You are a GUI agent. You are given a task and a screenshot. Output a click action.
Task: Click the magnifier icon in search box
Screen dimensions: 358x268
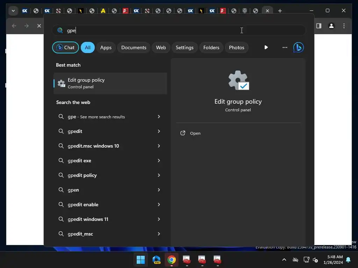(x=60, y=30)
